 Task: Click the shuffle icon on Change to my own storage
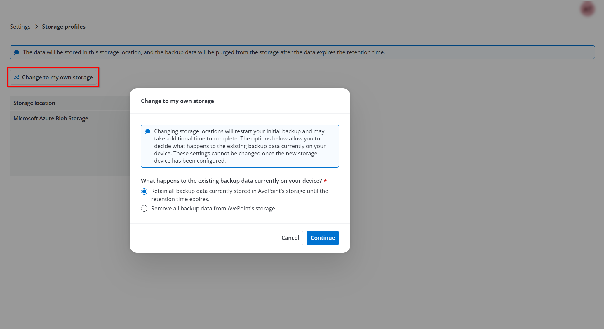pos(17,77)
